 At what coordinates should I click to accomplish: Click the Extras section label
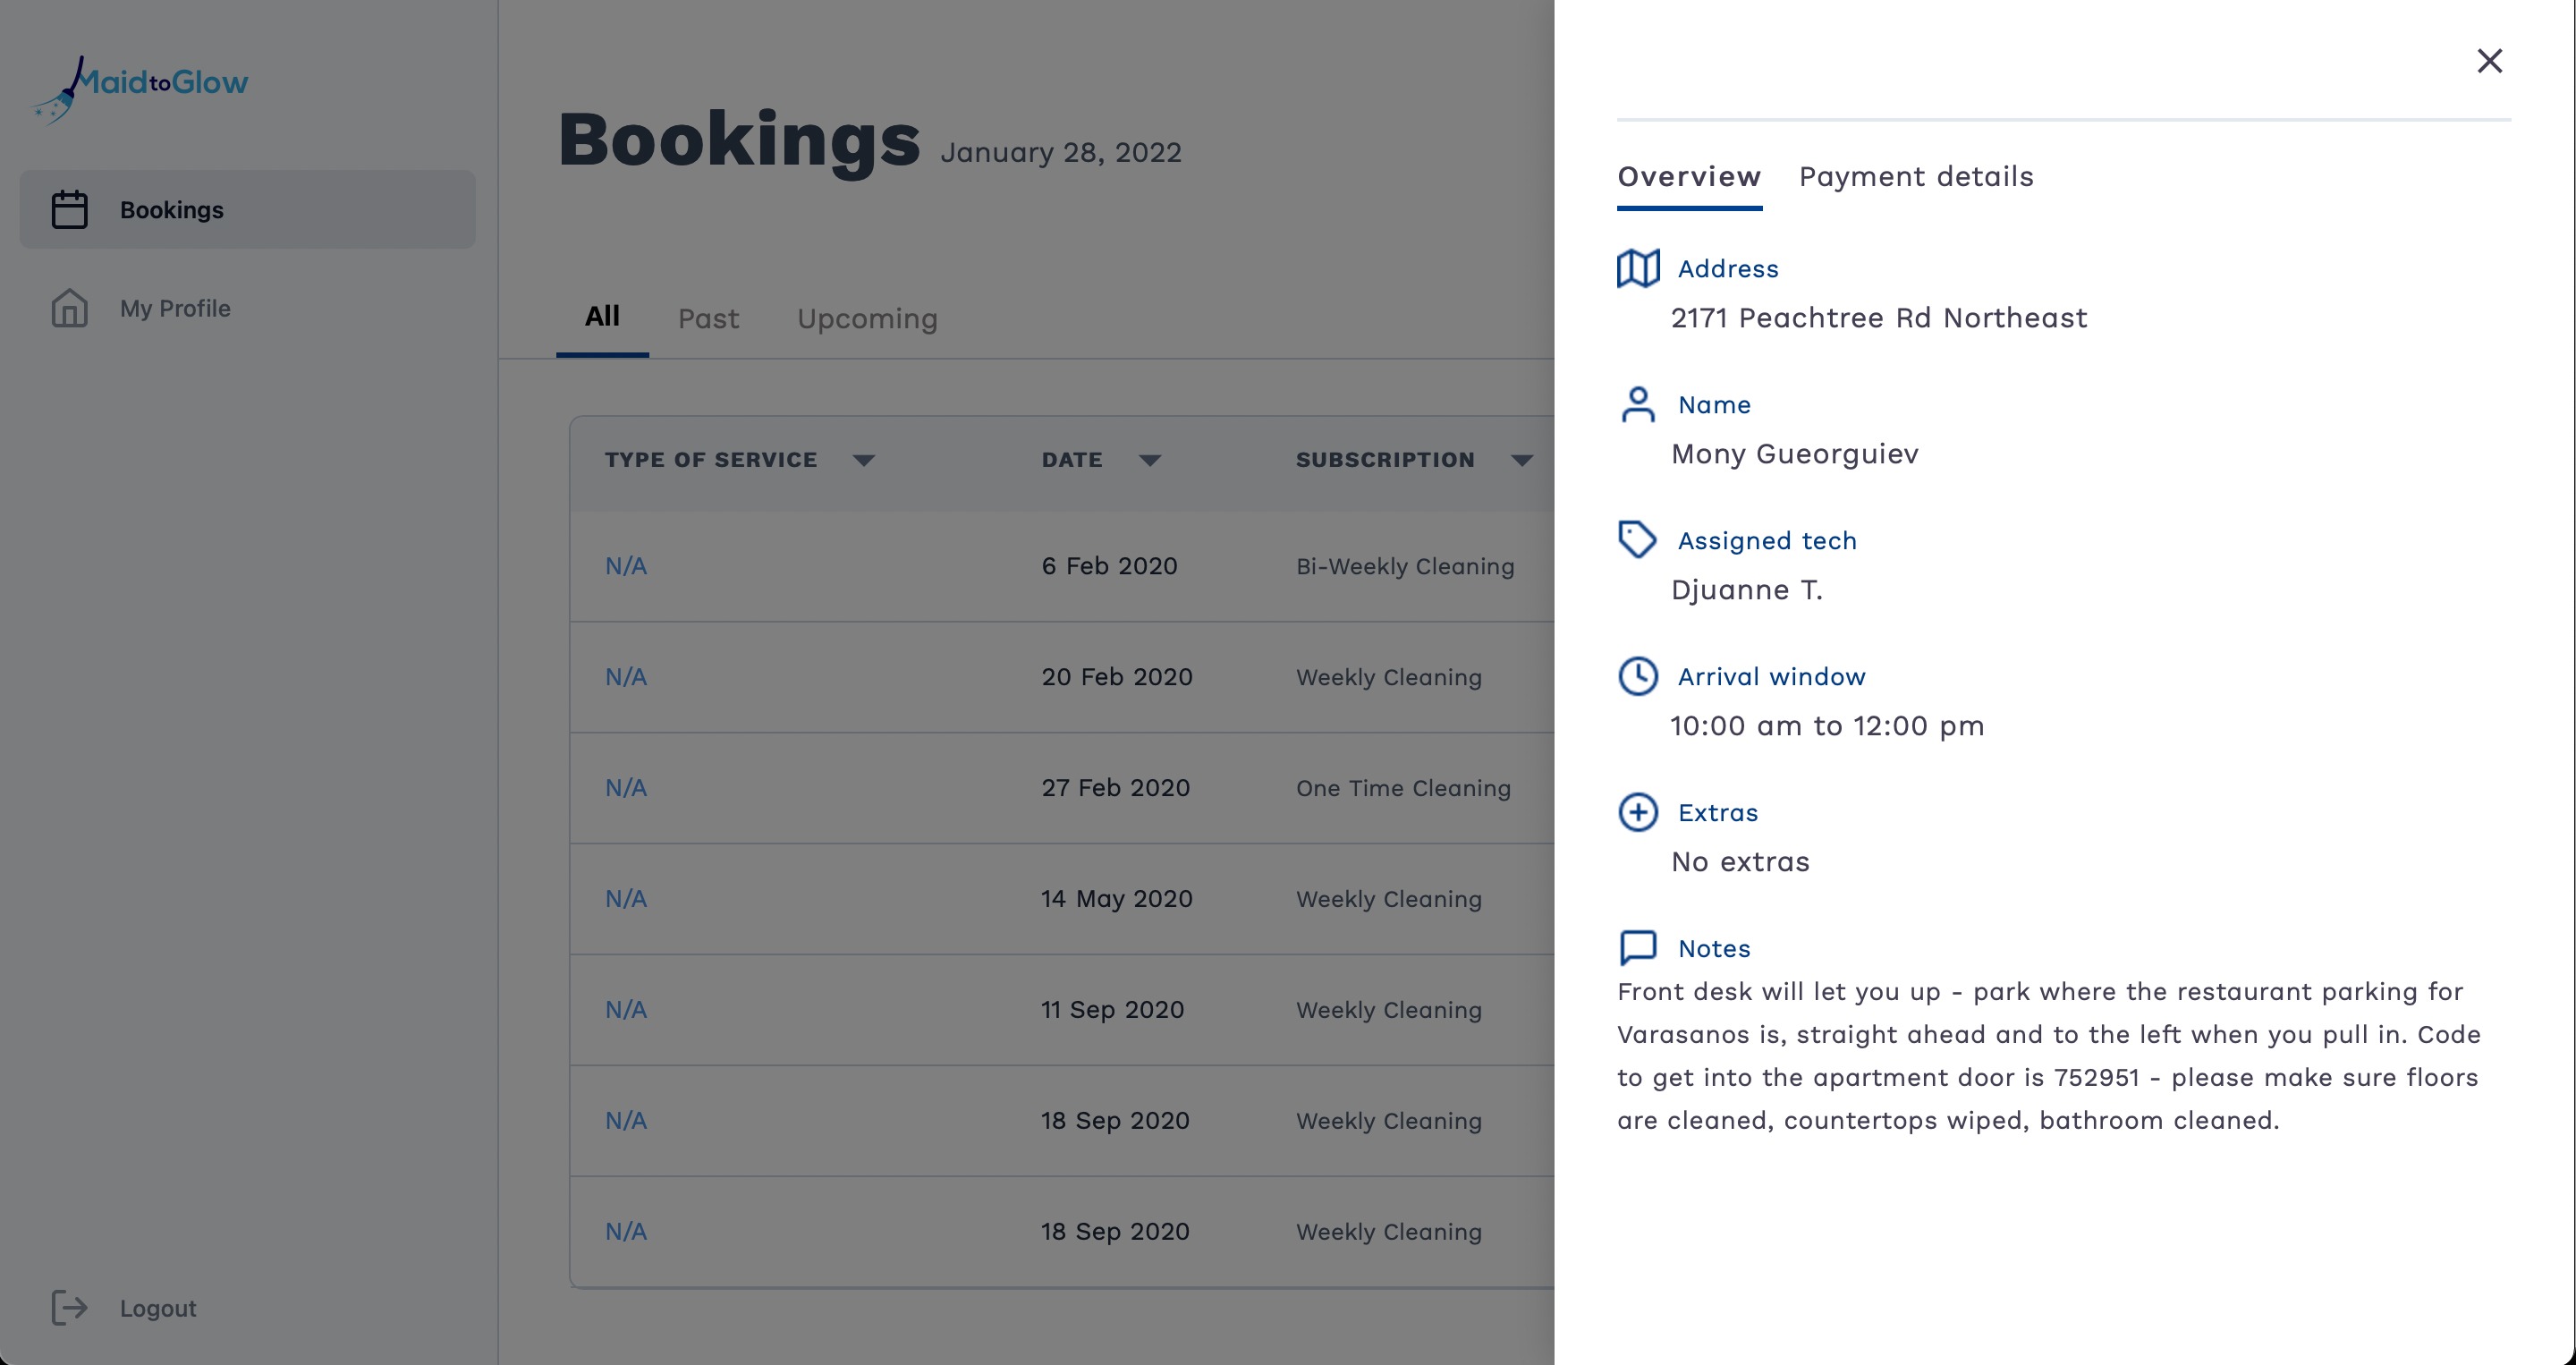[x=1718, y=813]
